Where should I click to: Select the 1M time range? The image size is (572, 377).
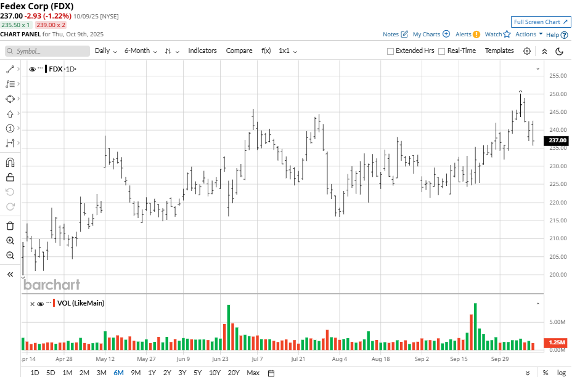pyautogui.click(x=67, y=373)
